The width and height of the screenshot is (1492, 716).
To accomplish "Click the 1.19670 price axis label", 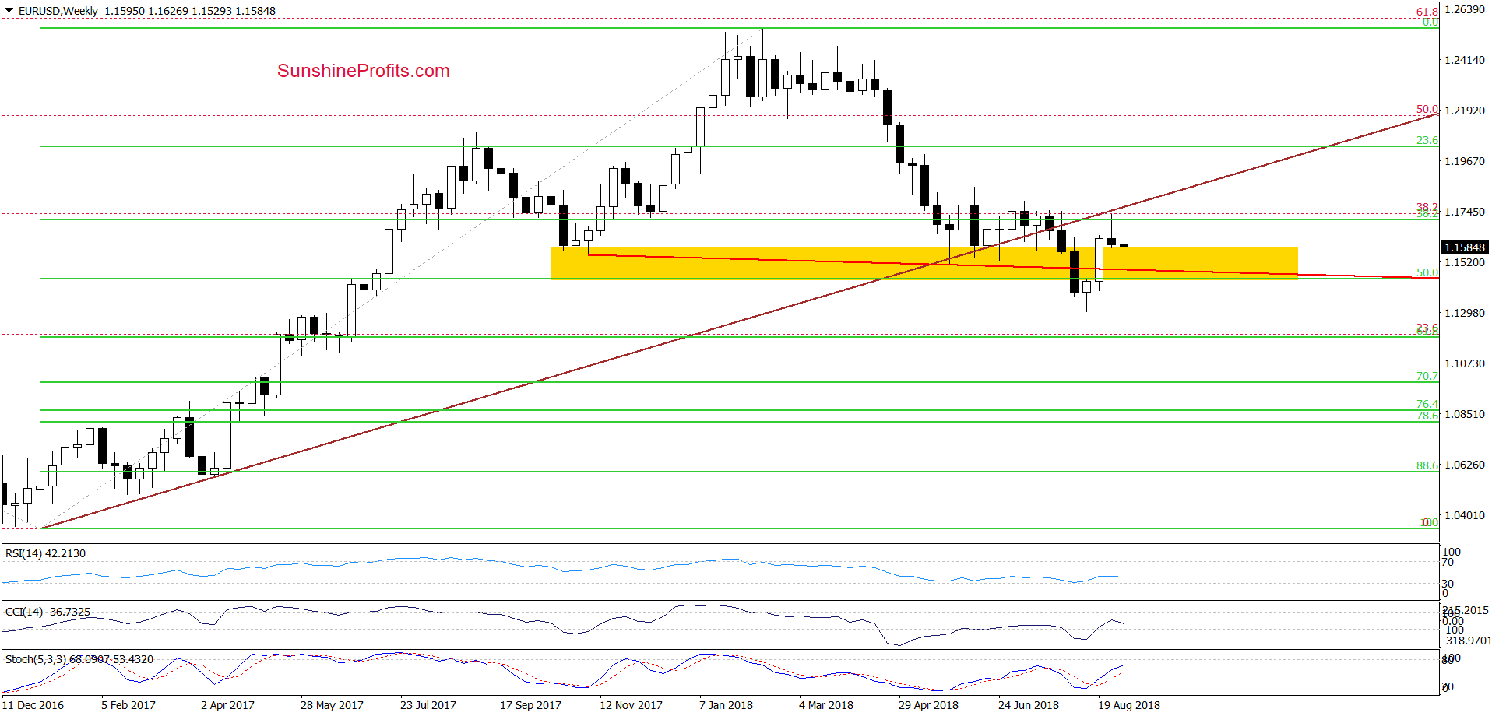I will pyautogui.click(x=1465, y=161).
